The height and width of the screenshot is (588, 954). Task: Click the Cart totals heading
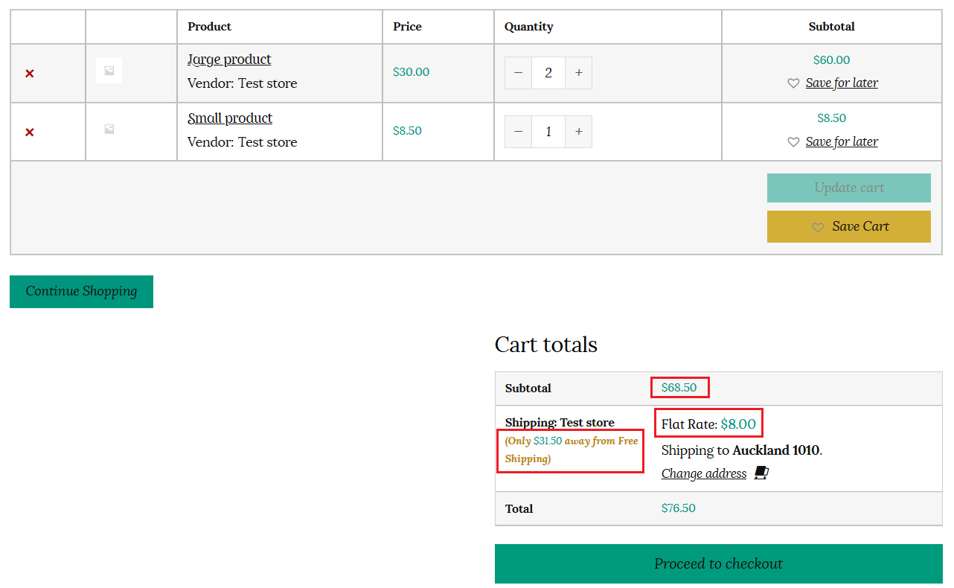(546, 345)
